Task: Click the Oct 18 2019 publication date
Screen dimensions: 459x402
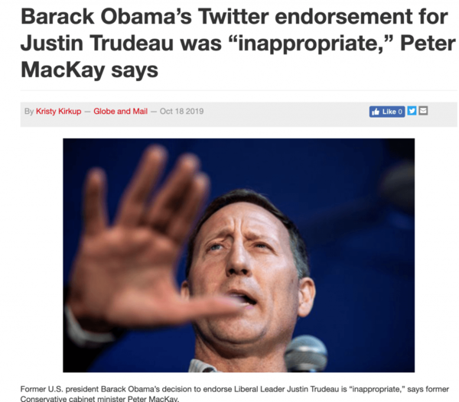Action: coord(181,112)
